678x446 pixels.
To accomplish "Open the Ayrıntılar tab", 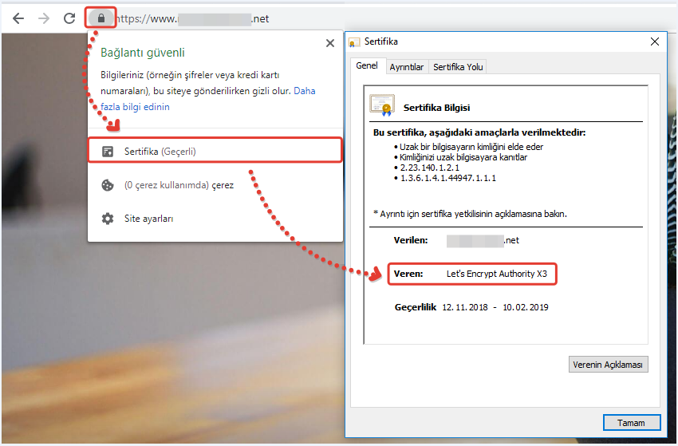I will coord(407,67).
